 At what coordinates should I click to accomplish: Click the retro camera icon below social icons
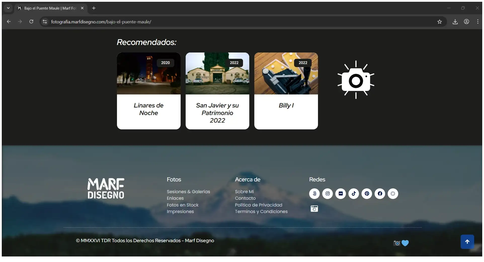[x=314, y=209]
